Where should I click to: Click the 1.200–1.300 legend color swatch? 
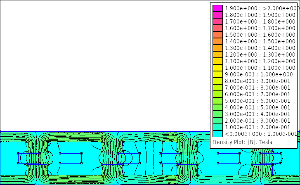(x=217, y=55)
